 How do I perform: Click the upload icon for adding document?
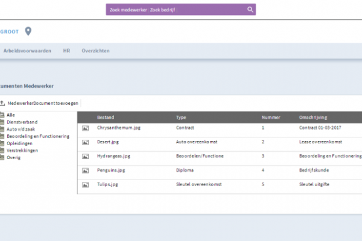point(2,104)
